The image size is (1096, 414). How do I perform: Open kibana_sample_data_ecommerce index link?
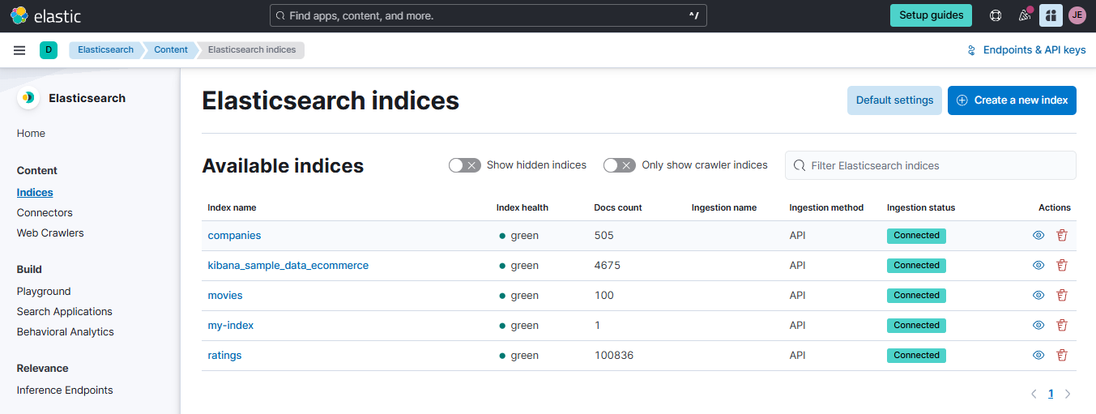pos(288,266)
